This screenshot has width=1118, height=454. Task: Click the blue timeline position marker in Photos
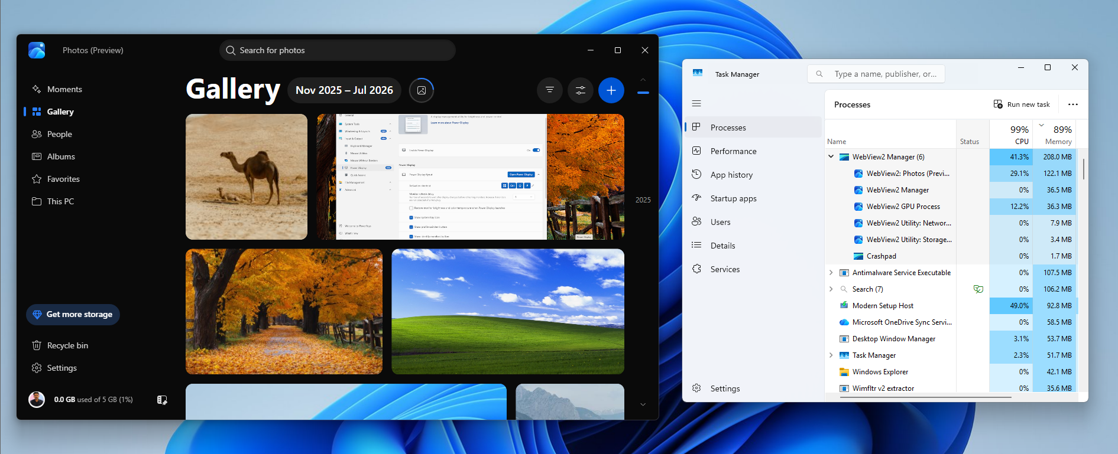pyautogui.click(x=643, y=93)
